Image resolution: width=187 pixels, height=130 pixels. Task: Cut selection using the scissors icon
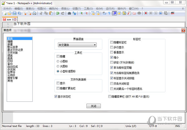coord(41,13)
